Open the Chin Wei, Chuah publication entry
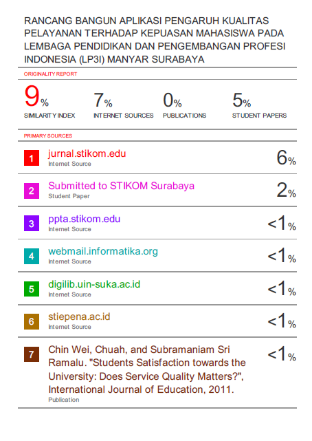The image size is (312, 441). pos(147,369)
